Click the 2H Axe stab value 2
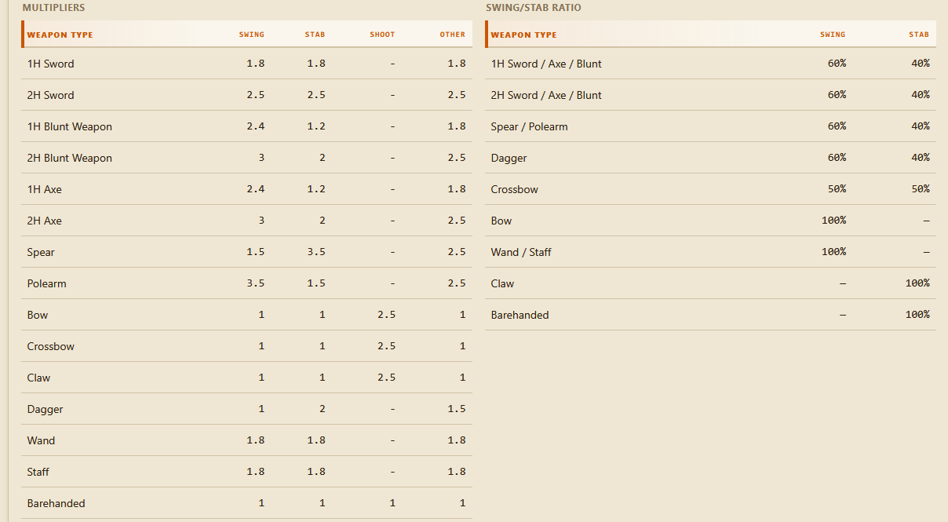This screenshot has height=522, width=948. (322, 221)
